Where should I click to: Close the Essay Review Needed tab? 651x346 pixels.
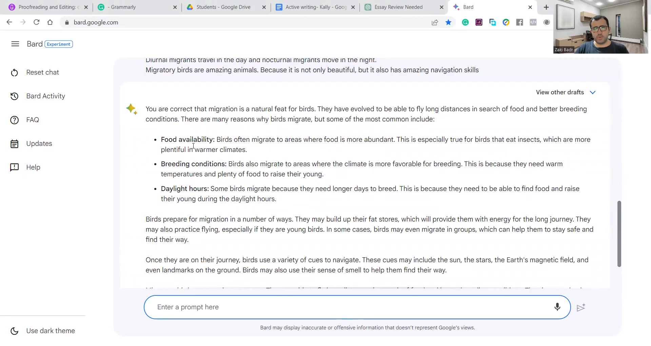(x=441, y=7)
